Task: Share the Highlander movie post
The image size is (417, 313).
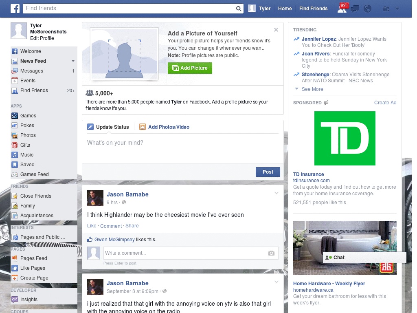Action: (x=132, y=226)
